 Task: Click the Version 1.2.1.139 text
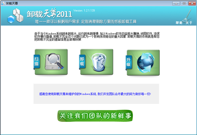coord(84,11)
